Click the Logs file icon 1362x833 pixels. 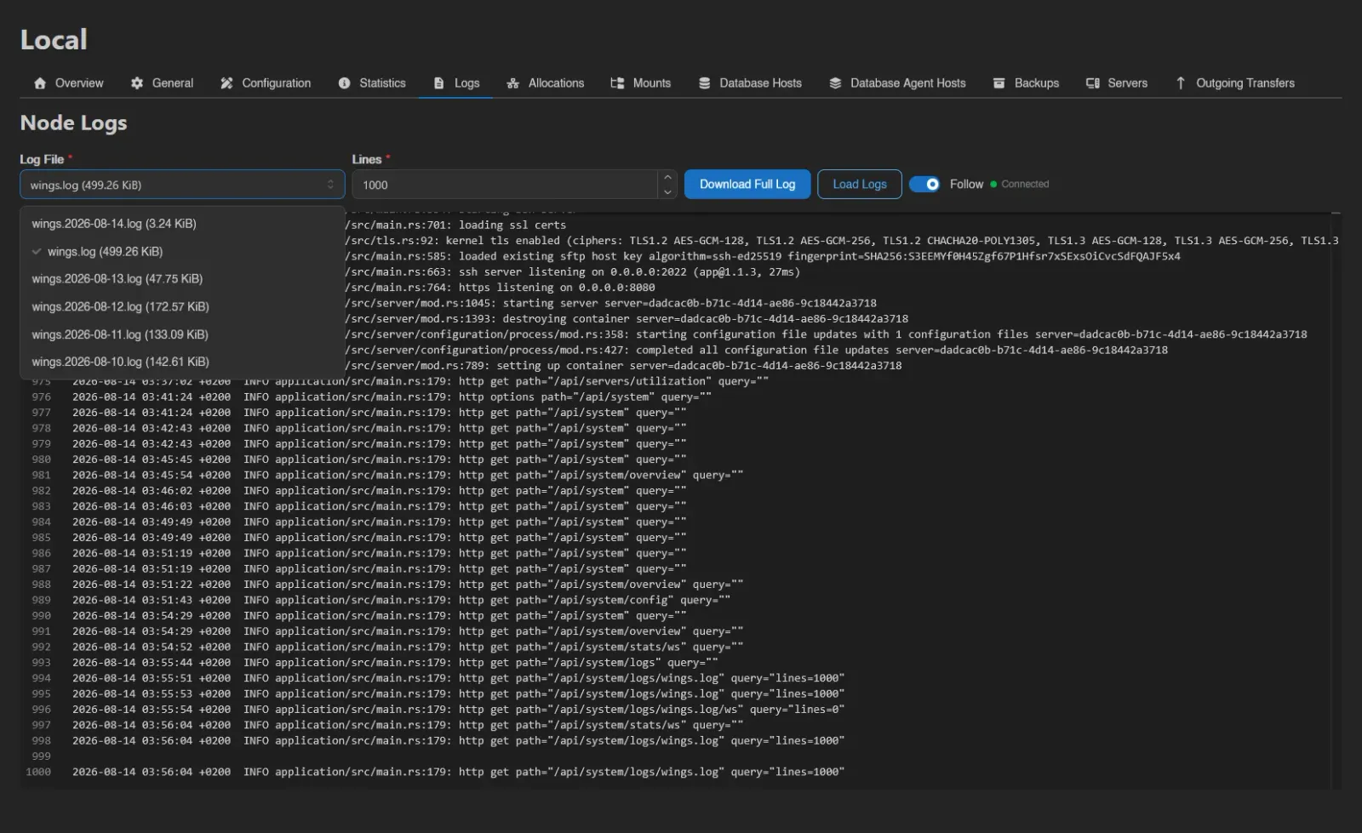pyautogui.click(x=439, y=83)
